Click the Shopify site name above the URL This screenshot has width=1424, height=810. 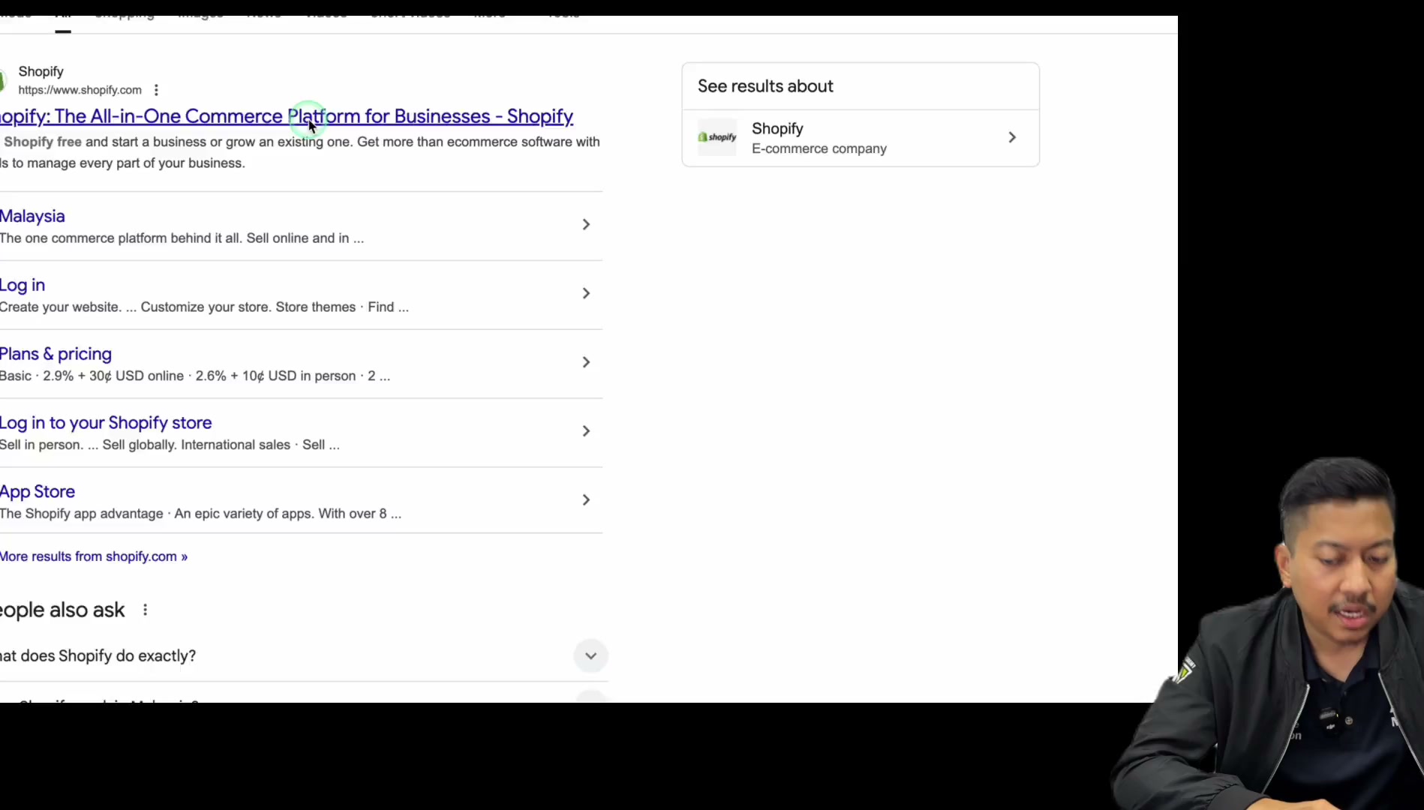(41, 71)
